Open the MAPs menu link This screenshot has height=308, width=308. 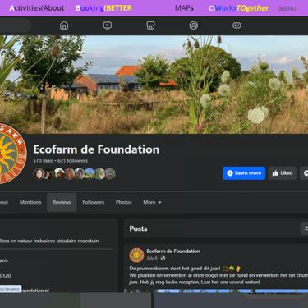coord(184,8)
